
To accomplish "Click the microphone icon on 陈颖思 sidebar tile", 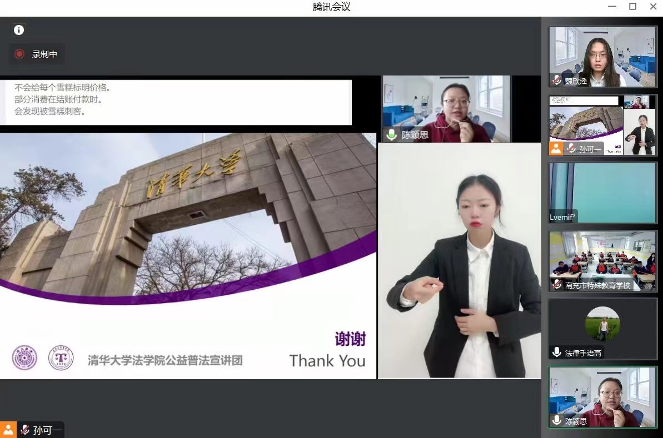I will point(556,421).
